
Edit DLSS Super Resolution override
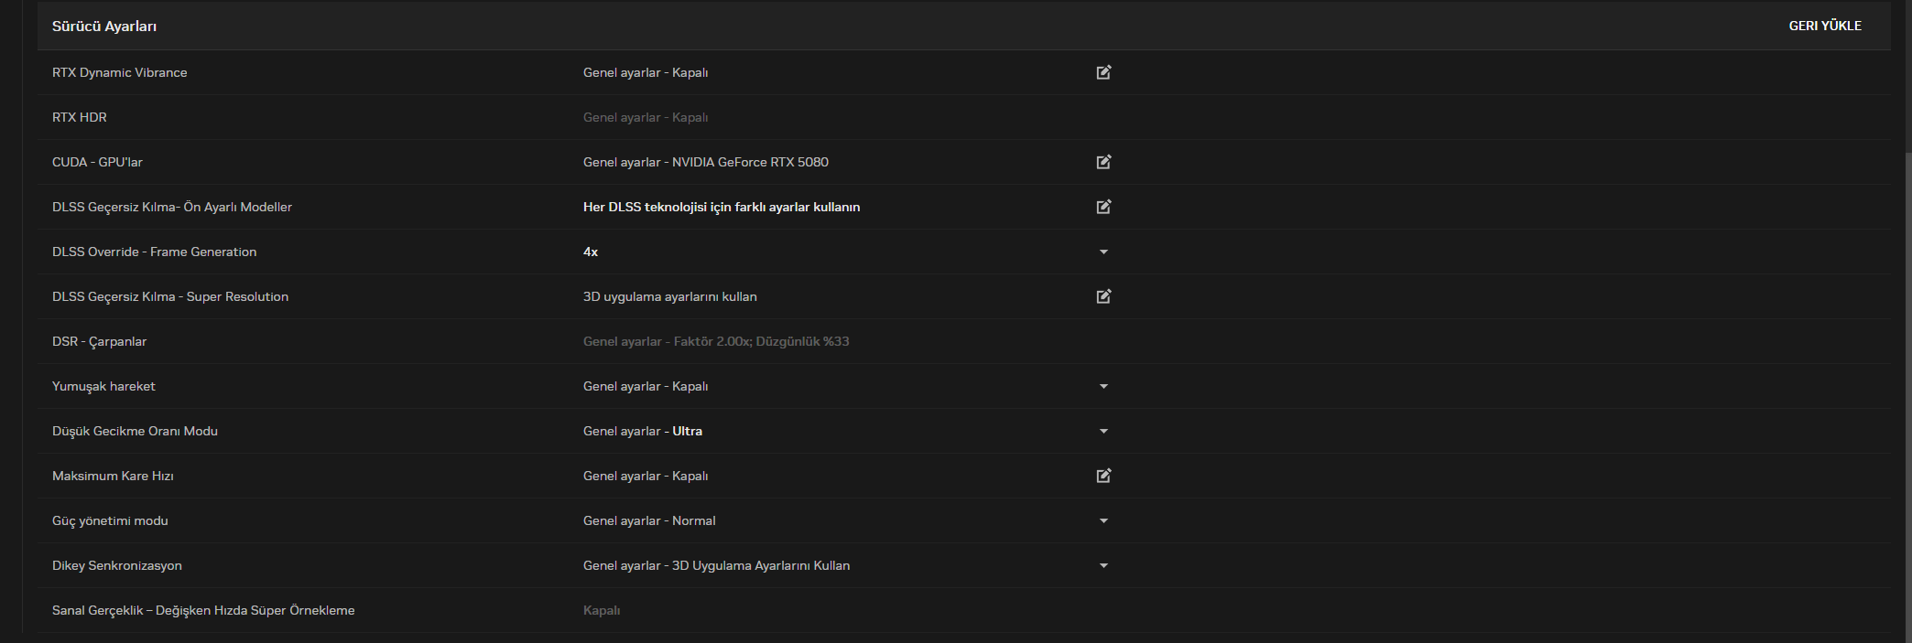(1103, 296)
